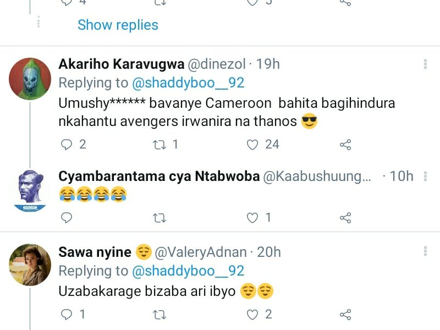Retweet Akariho Karavugwa's Cameroon tweet
440x330 pixels.
click(x=159, y=145)
